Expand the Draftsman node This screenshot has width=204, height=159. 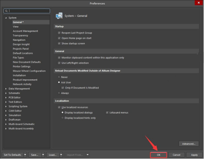click(x=6, y=120)
